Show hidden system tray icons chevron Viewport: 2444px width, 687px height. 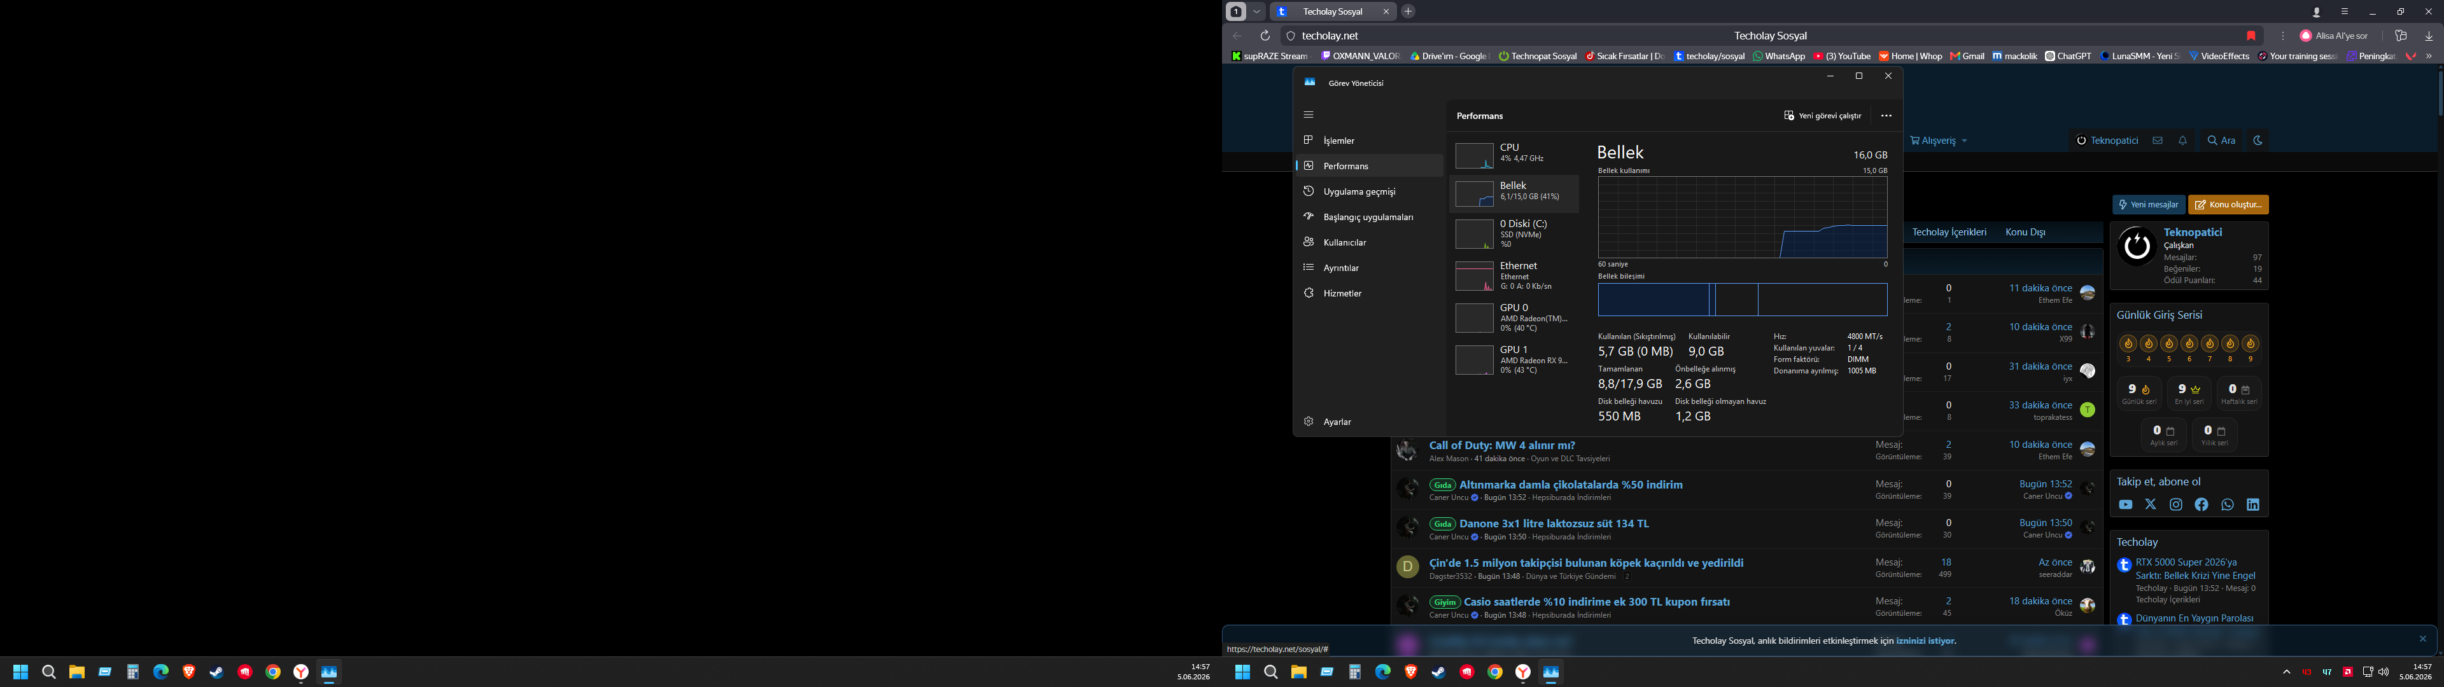pos(2287,672)
